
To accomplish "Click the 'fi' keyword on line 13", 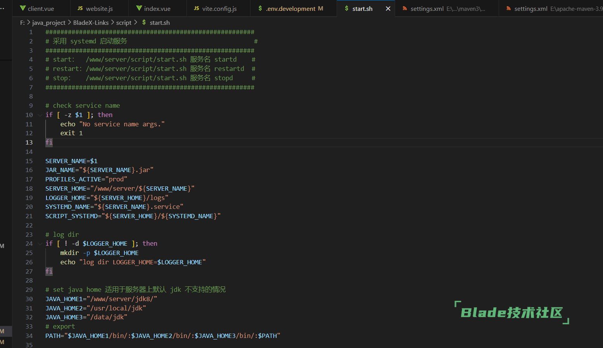I will [49, 142].
